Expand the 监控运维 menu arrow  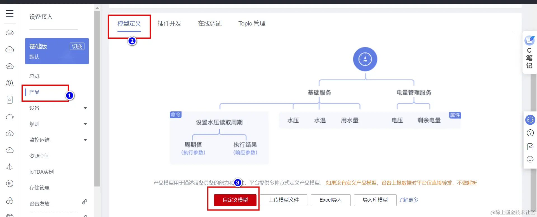(x=85, y=140)
